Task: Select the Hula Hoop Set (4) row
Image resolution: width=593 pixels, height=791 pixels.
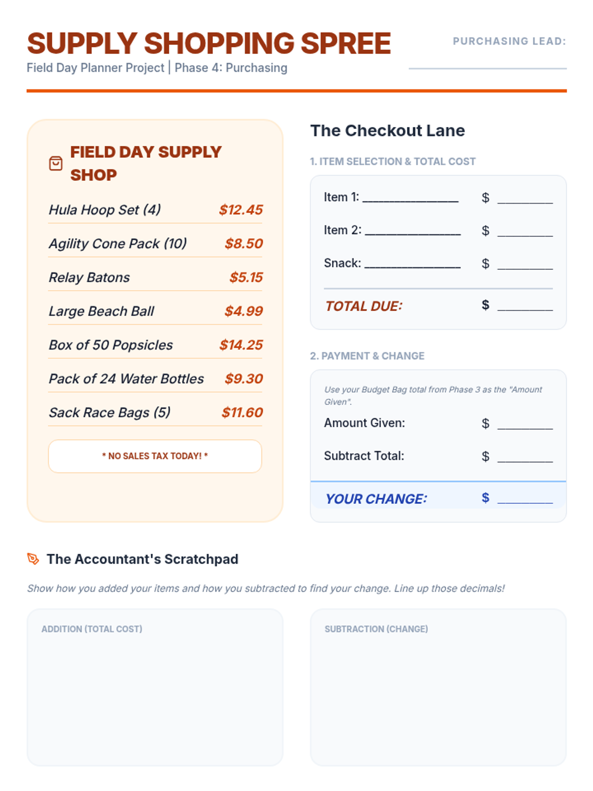Action: tap(155, 210)
